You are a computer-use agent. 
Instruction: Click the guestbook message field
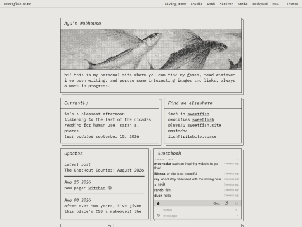[x=197, y=216]
